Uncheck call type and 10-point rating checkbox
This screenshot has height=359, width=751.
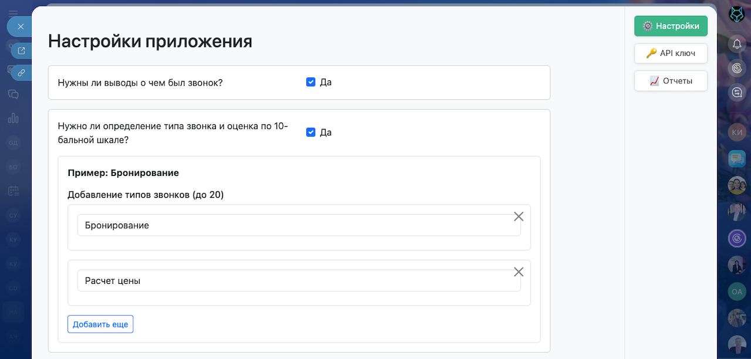tap(311, 133)
